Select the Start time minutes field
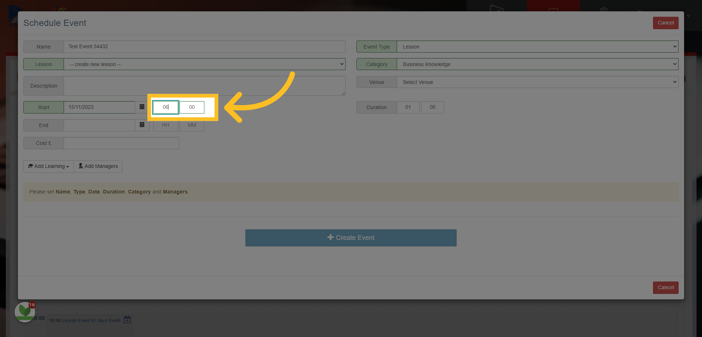 point(192,107)
